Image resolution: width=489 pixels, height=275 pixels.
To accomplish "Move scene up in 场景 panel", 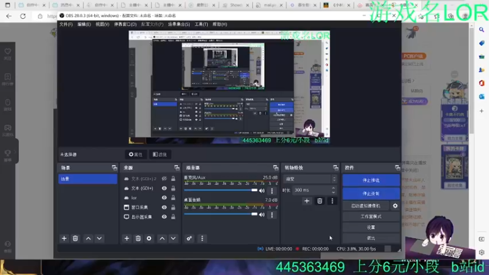I will [x=88, y=238].
